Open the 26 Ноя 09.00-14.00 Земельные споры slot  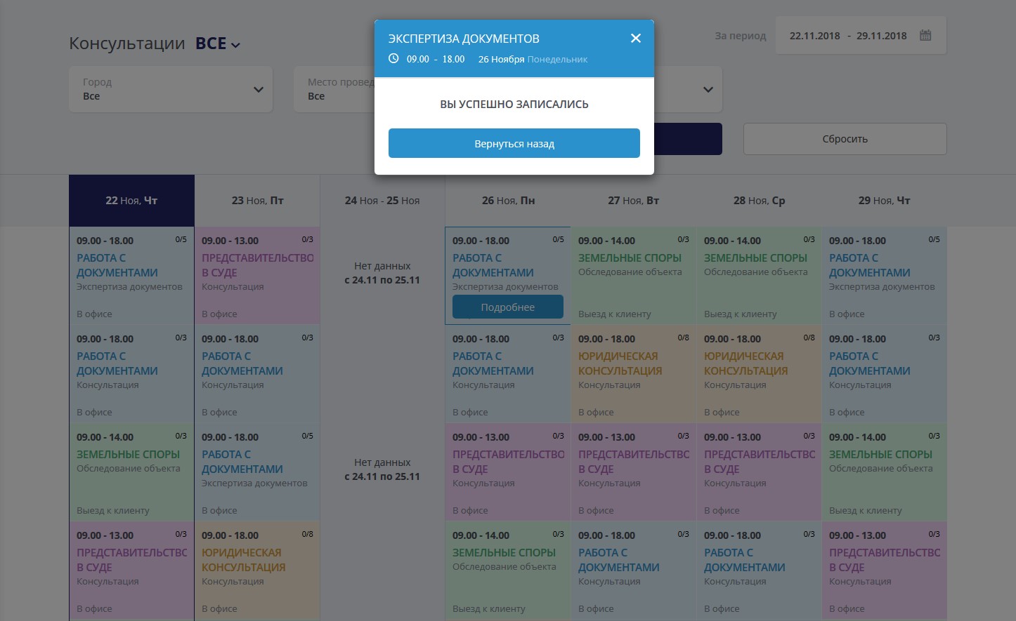(x=508, y=570)
